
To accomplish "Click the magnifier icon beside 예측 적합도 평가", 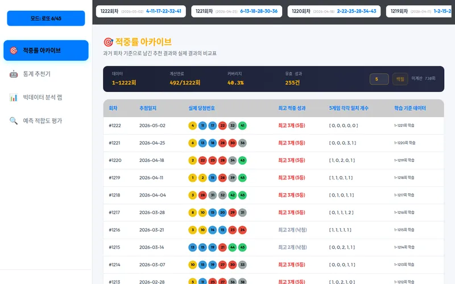I will [14, 120].
